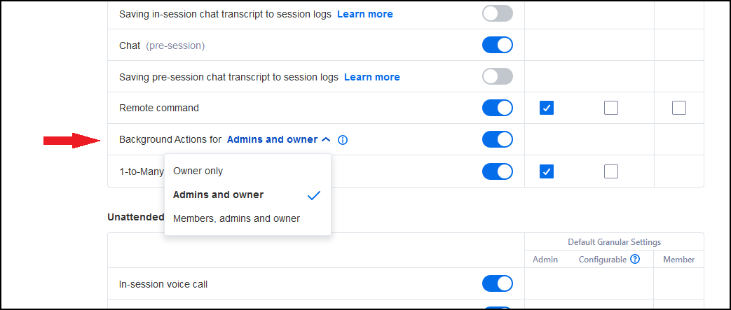Image resolution: width=731 pixels, height=310 pixels.
Task: Check Remote command Configurable checkbox
Action: 611,108
